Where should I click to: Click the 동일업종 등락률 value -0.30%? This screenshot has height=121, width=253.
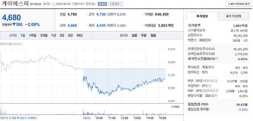tap(243, 109)
